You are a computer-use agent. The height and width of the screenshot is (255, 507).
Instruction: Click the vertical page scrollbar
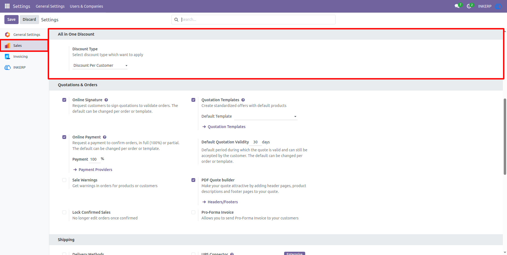coord(505,136)
